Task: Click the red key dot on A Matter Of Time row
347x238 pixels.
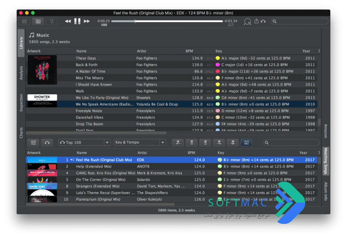Action: pyautogui.click(x=218, y=71)
